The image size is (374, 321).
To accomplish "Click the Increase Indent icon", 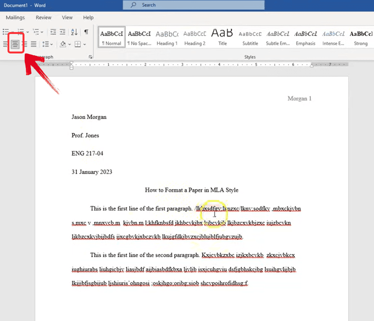I will 62,32.
